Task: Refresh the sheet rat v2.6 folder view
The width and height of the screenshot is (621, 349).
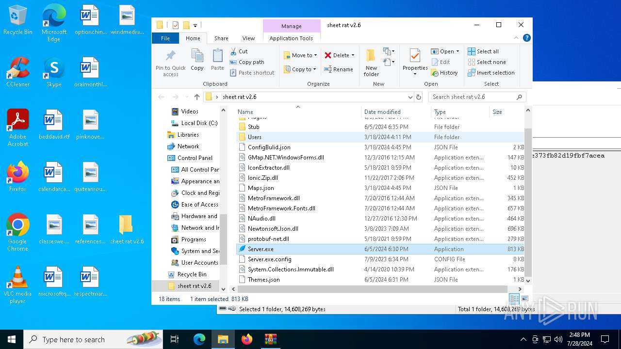Action: pos(418,97)
